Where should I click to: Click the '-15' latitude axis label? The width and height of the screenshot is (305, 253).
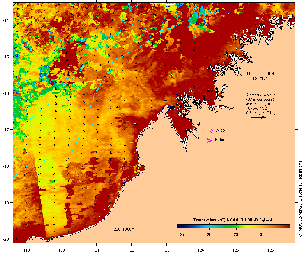[6, 57]
